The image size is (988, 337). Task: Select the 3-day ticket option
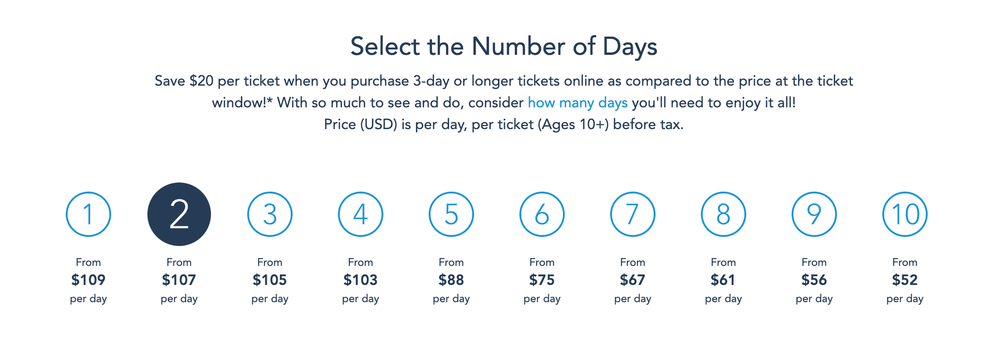[270, 215]
